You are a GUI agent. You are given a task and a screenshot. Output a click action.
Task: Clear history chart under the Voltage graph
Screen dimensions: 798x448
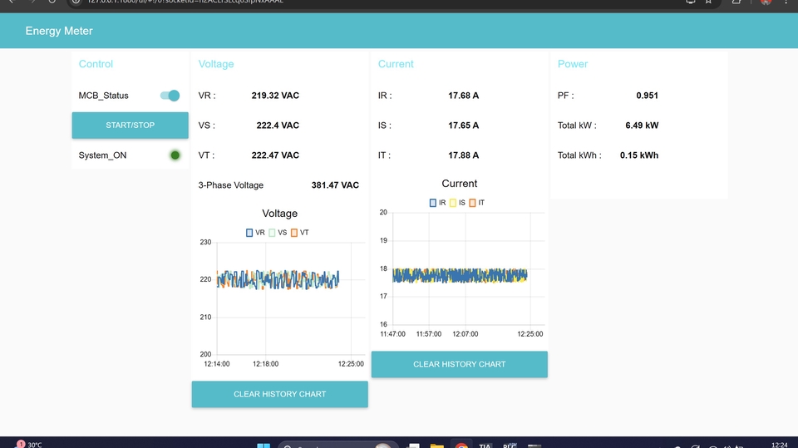pos(280,394)
